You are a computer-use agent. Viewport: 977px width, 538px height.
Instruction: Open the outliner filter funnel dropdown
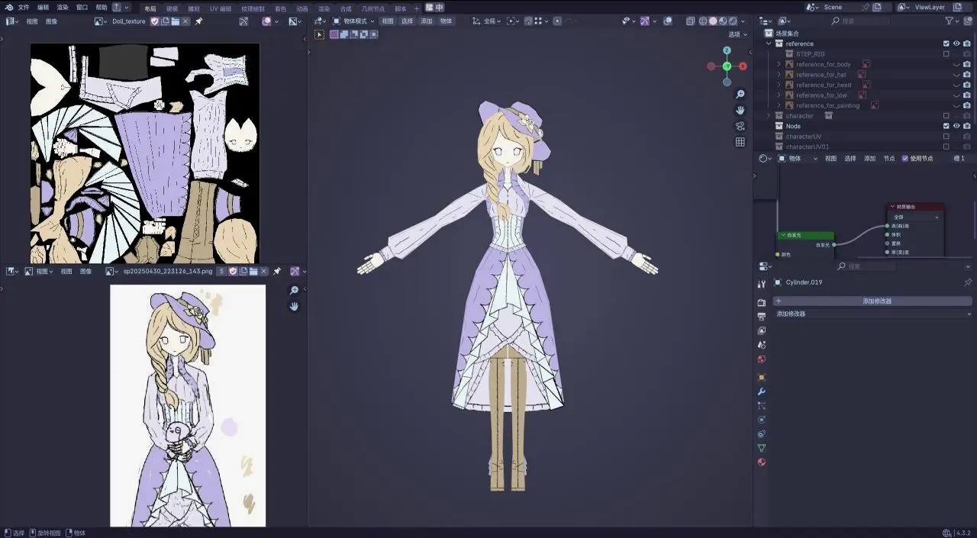(952, 21)
